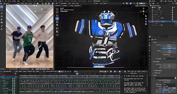Click the Blender logo icon in menu bar
This screenshot has height=94, width=177.
click(x=1, y=1)
